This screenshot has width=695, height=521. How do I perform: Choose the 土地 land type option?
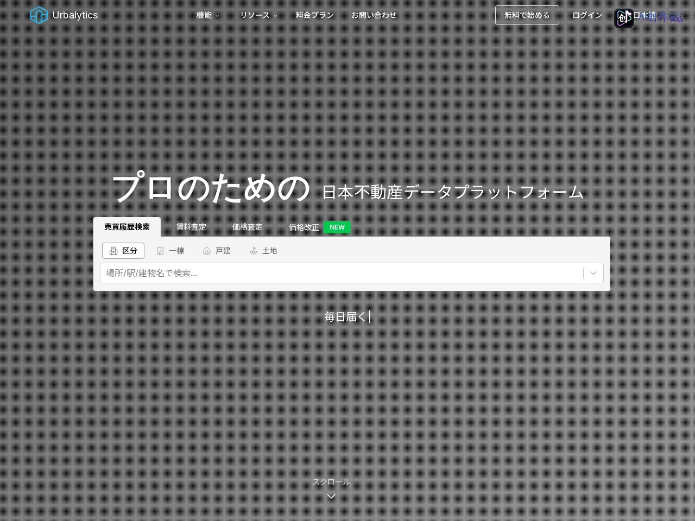(263, 251)
